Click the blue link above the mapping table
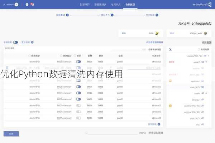 tap(155, 42)
